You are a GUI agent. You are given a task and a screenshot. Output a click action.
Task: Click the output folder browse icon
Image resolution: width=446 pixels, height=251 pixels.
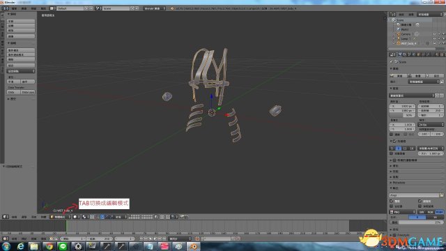(441, 195)
